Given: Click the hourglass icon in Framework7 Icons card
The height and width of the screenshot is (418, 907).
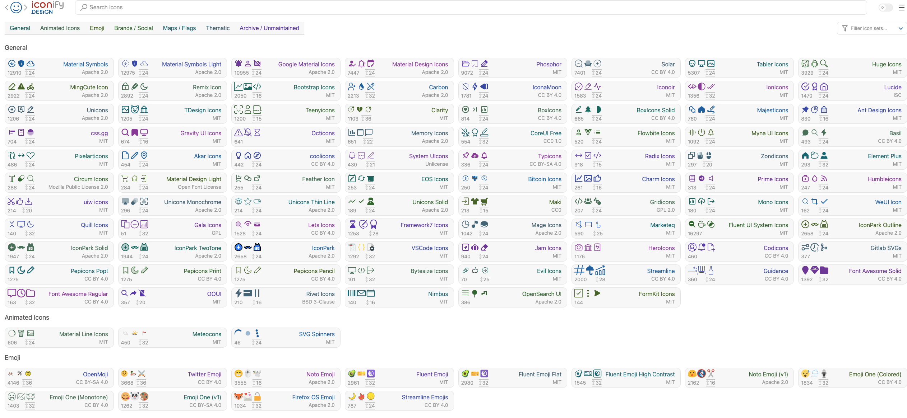Looking at the screenshot, I should (353, 224).
